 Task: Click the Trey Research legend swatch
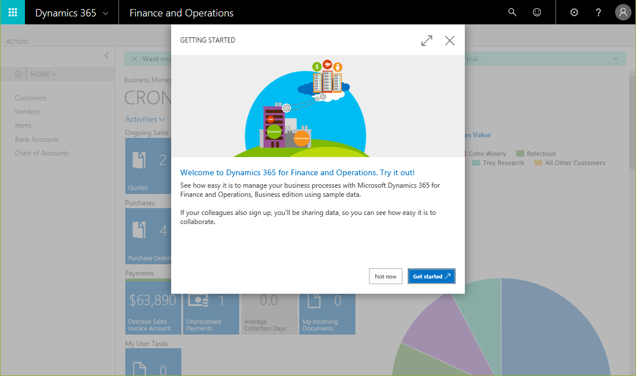[476, 163]
